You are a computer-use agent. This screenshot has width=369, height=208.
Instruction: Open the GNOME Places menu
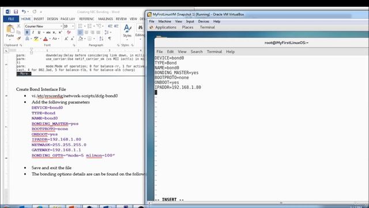coord(187,27)
